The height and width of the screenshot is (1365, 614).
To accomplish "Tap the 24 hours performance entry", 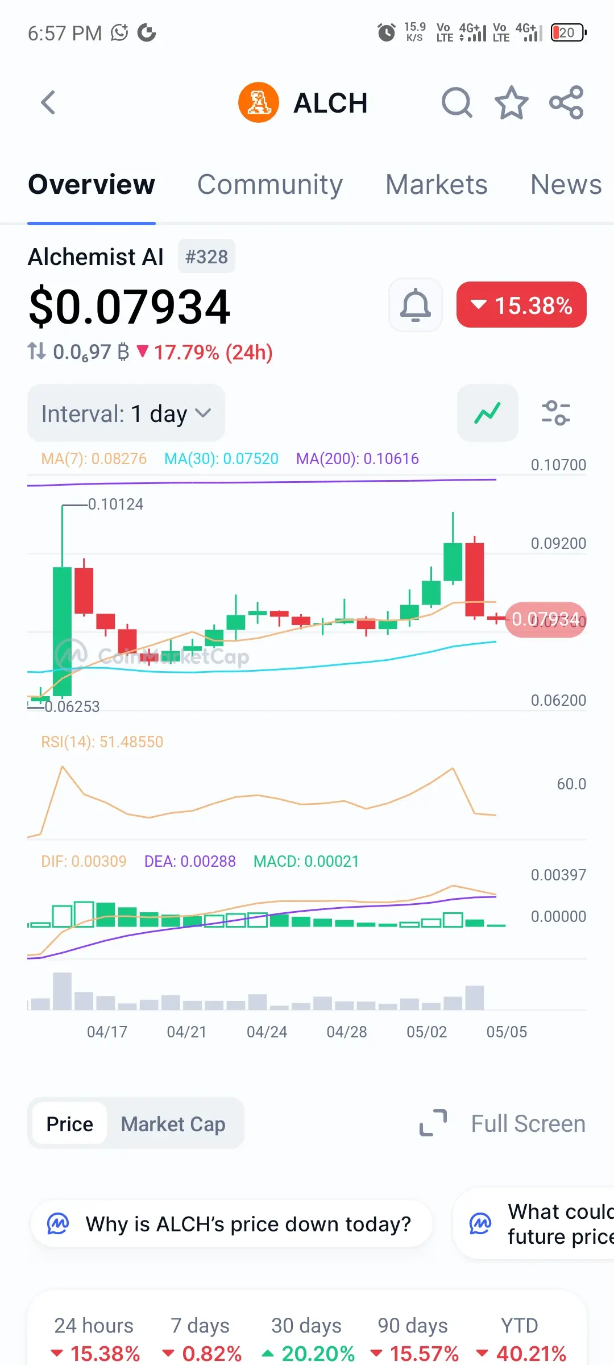I will [x=94, y=1339].
